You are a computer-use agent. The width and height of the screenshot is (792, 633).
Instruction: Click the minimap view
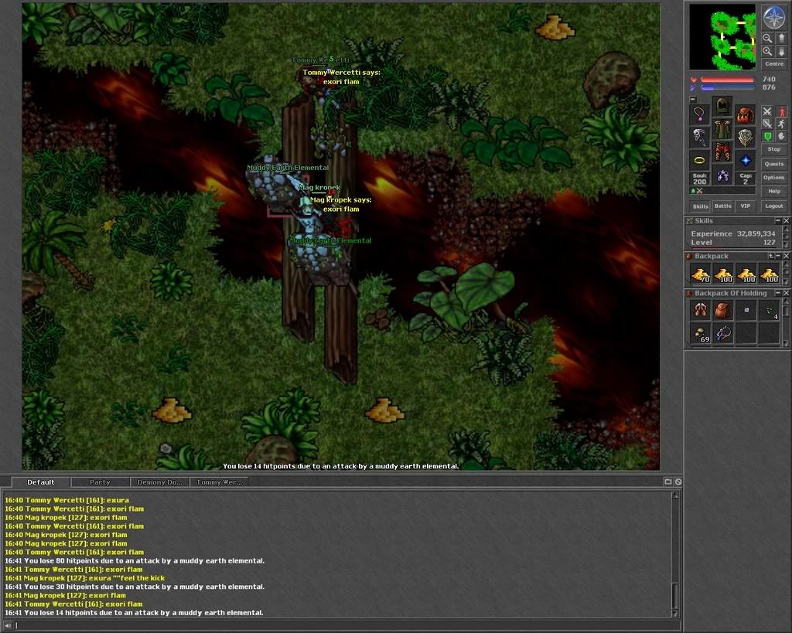[722, 37]
